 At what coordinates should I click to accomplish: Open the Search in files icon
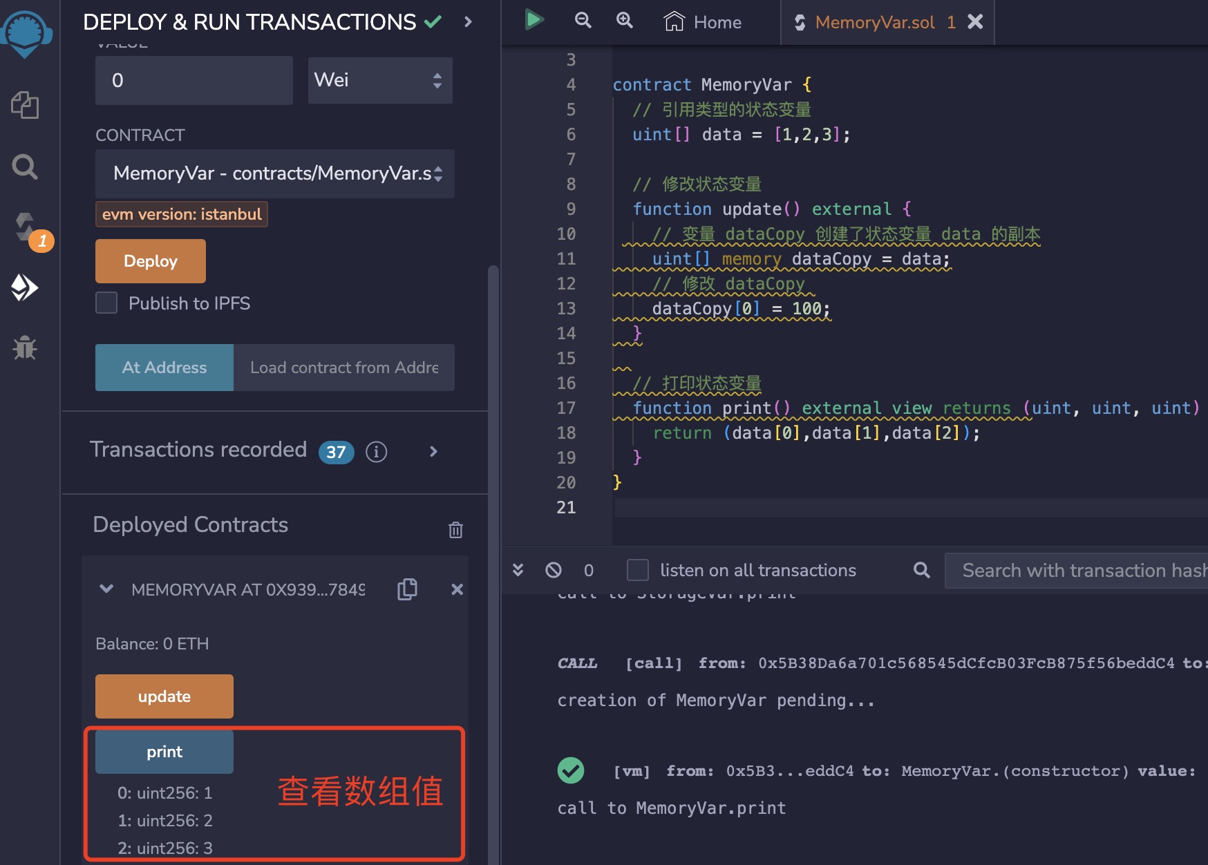pyautogui.click(x=25, y=167)
